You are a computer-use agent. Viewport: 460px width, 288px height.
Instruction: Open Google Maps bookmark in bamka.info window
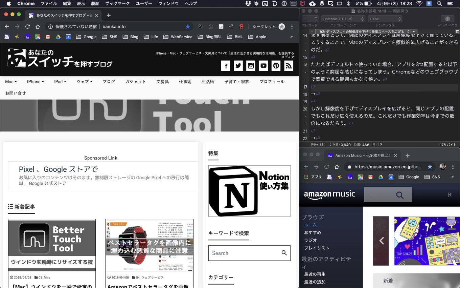pos(38,37)
